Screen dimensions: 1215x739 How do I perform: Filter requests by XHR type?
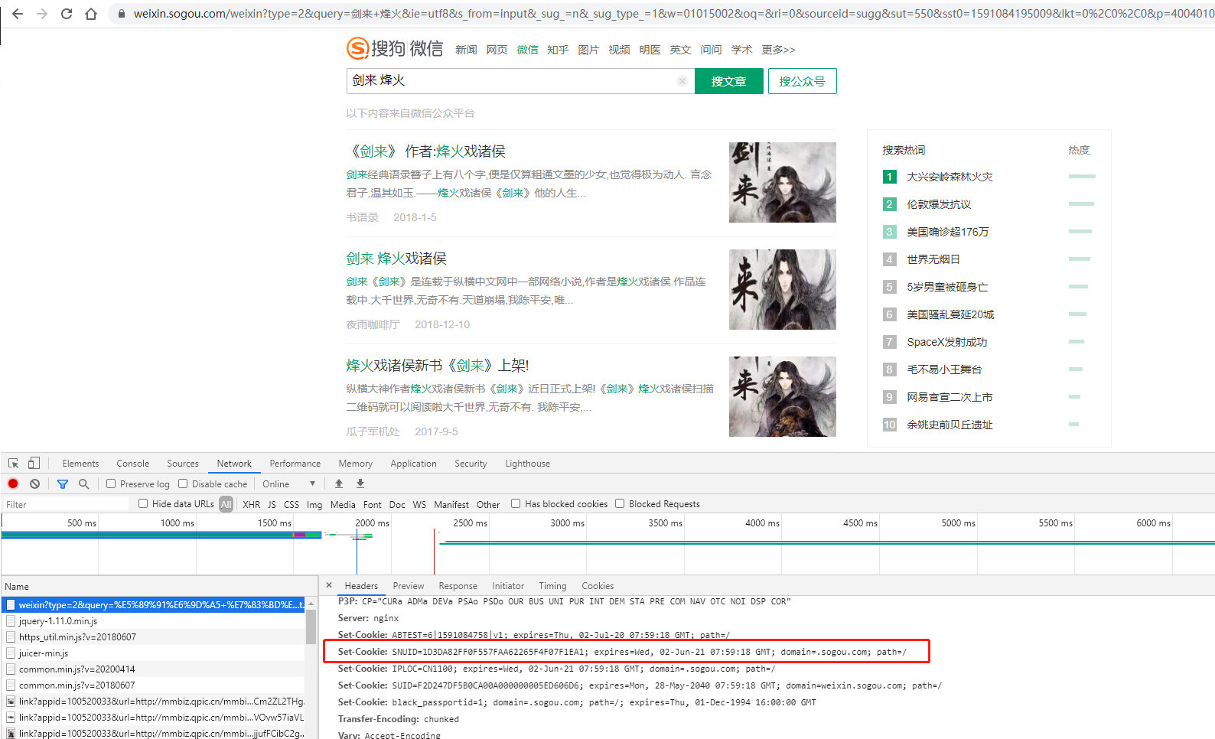point(252,504)
